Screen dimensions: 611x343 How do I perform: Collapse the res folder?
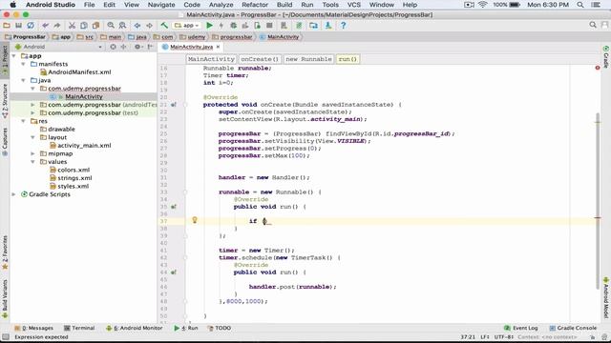pos(23,121)
